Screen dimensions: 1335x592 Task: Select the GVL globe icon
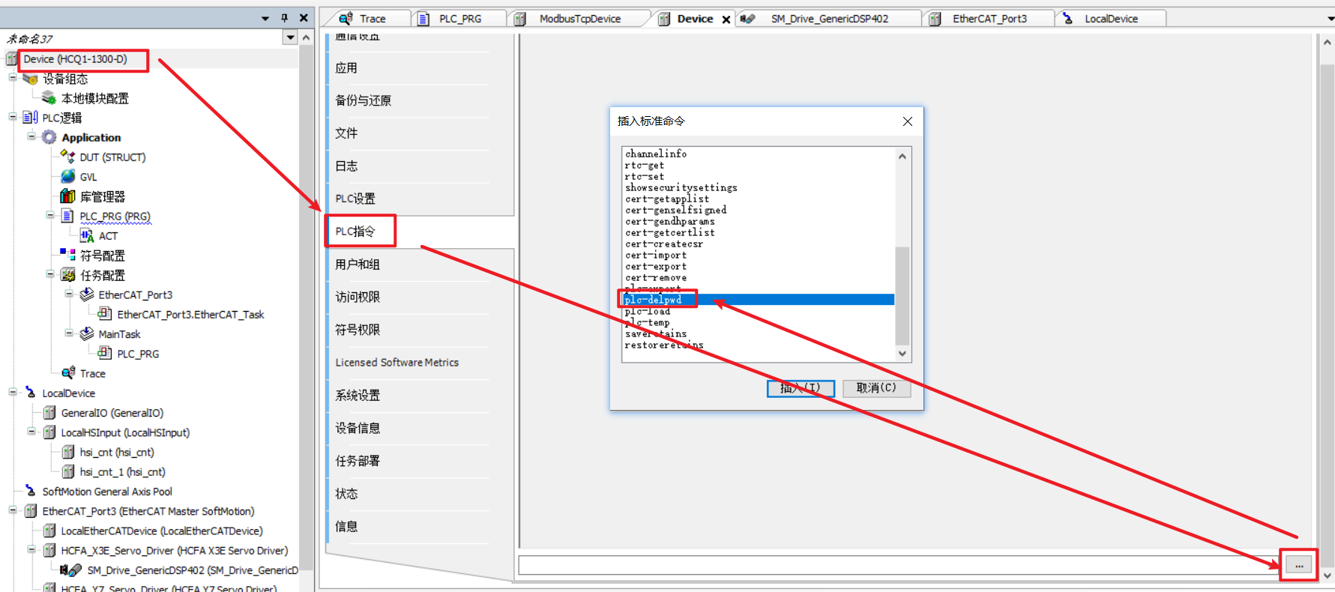[x=68, y=177]
